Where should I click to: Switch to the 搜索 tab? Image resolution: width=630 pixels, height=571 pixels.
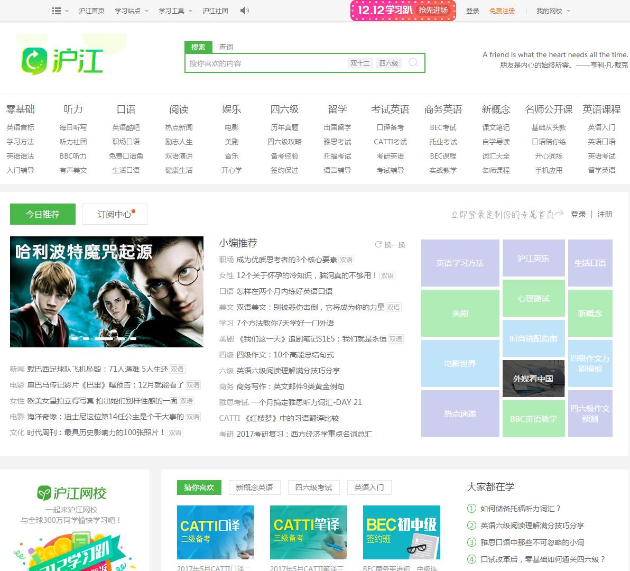click(x=198, y=47)
